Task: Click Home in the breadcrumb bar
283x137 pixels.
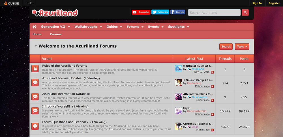Action: coord(37,34)
